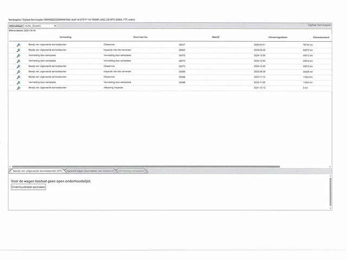Select the mileage value 65070 km
347x260 pixels.
point(308,50)
